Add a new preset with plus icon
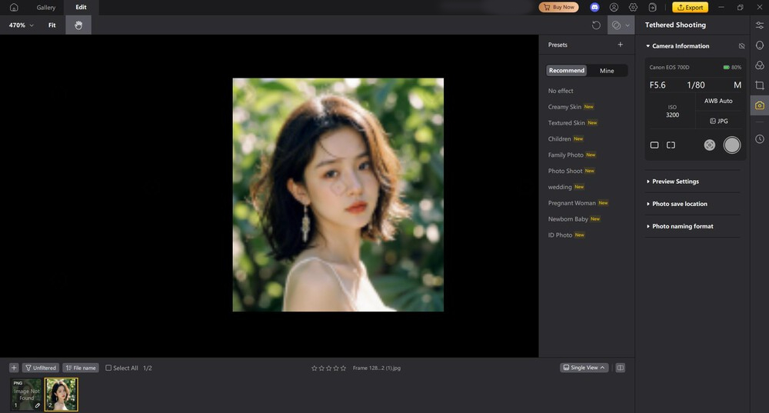The height and width of the screenshot is (413, 769). [x=621, y=45]
